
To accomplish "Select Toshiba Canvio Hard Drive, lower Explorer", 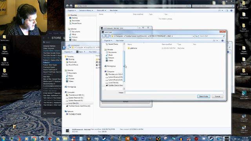I will click(x=79, y=106).
